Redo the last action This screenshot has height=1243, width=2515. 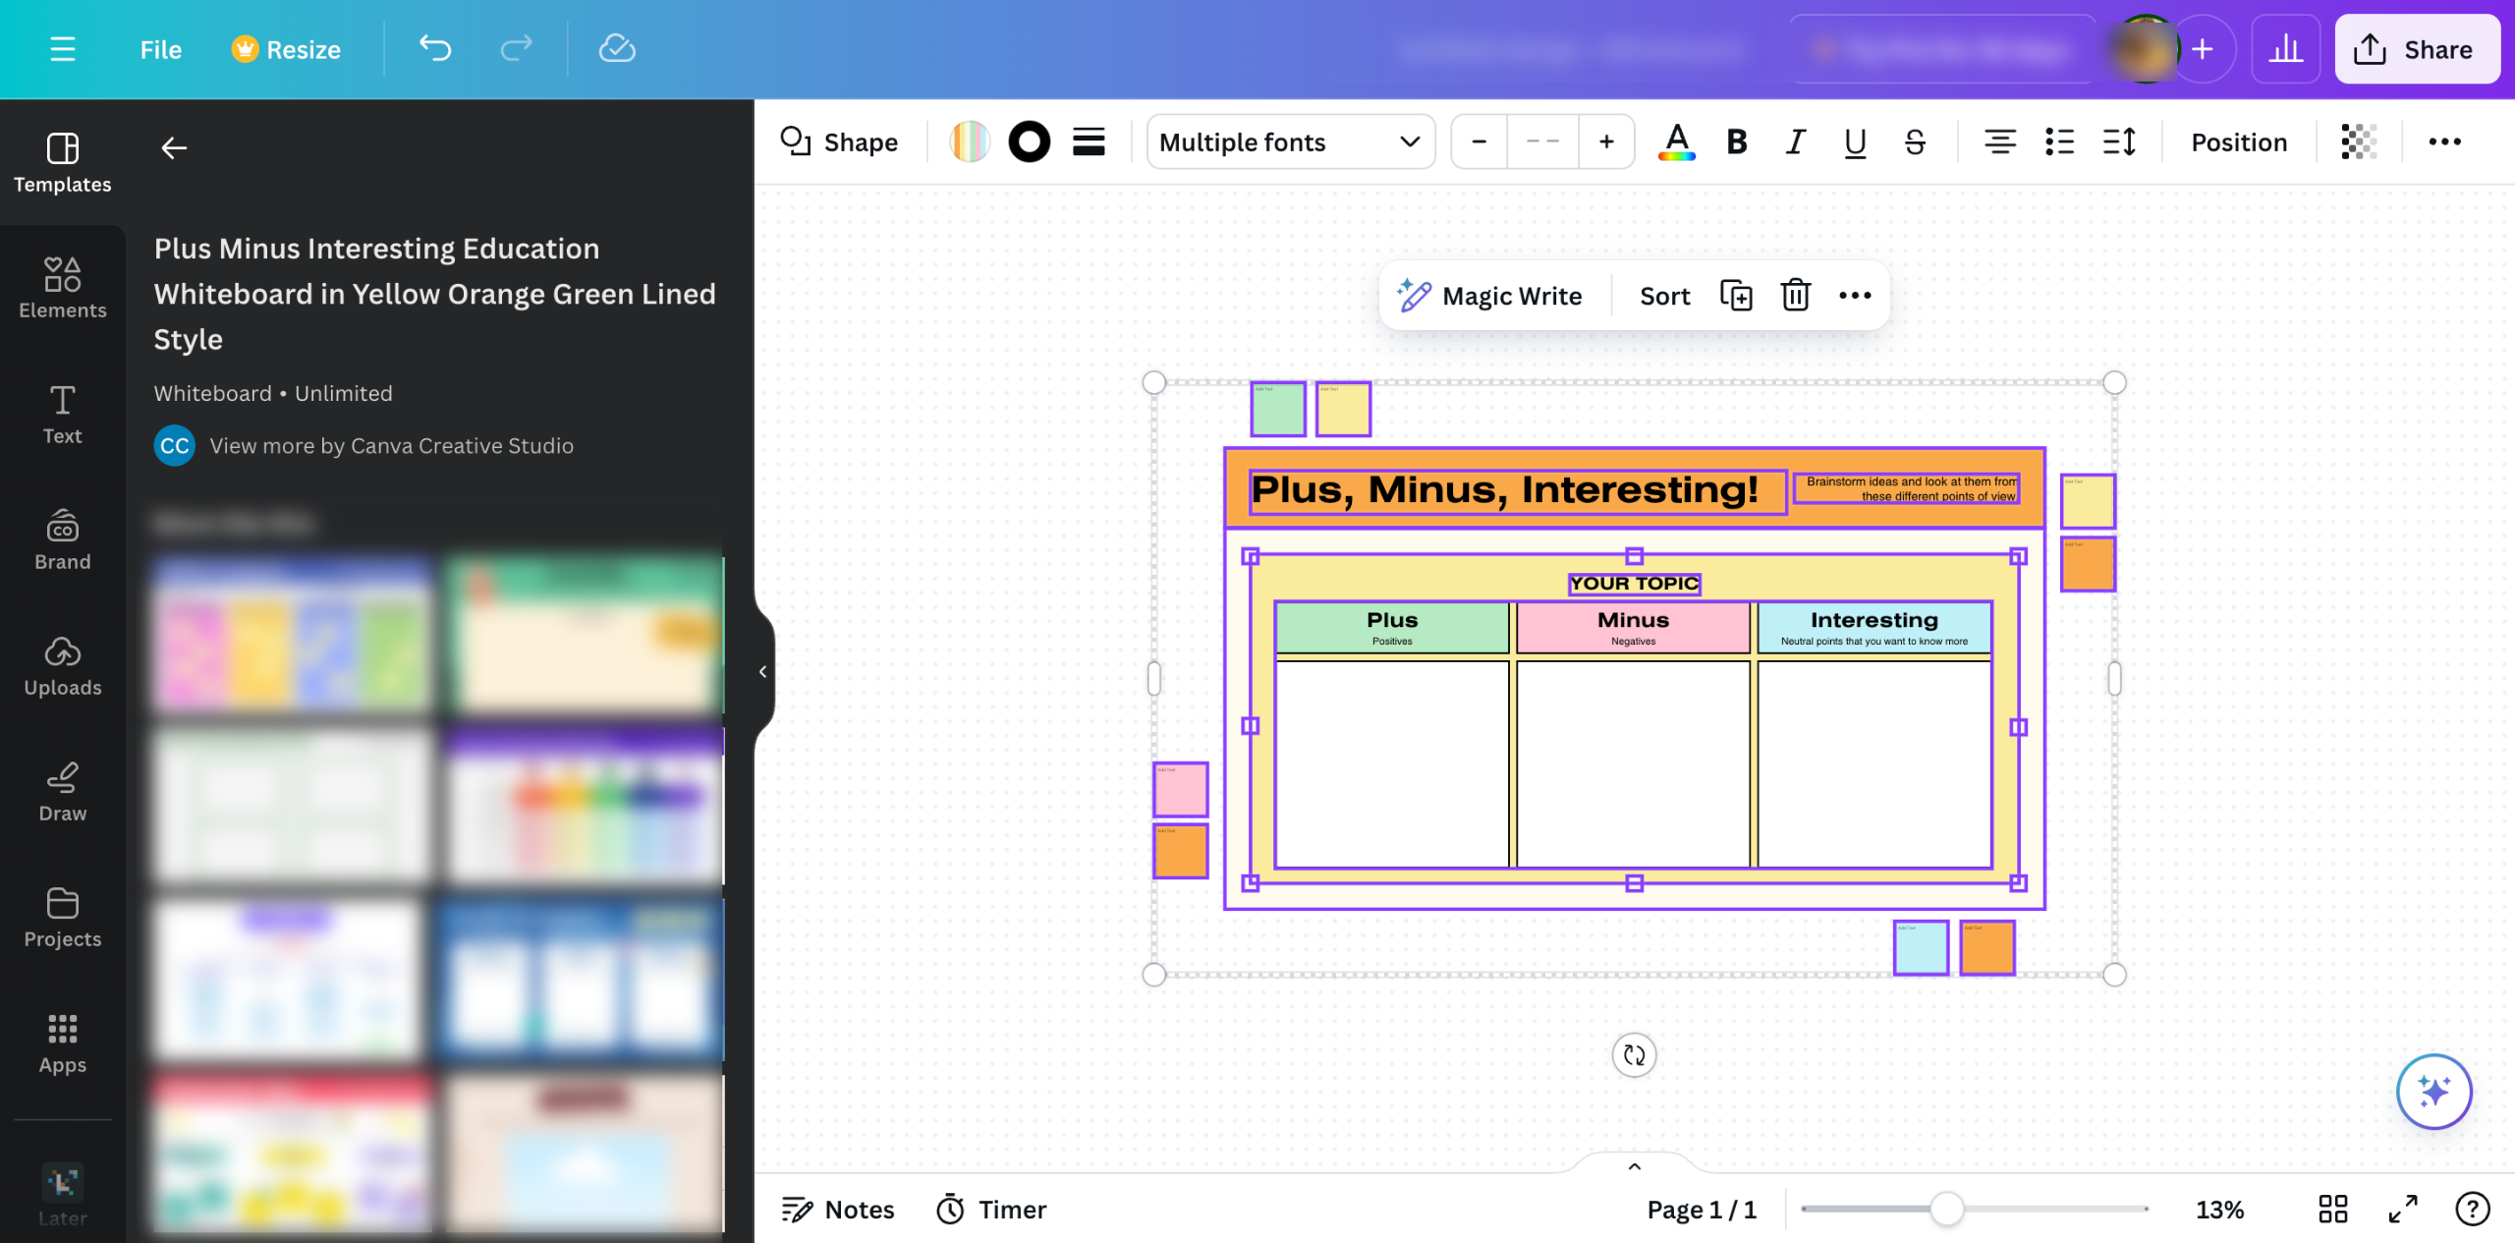516,49
